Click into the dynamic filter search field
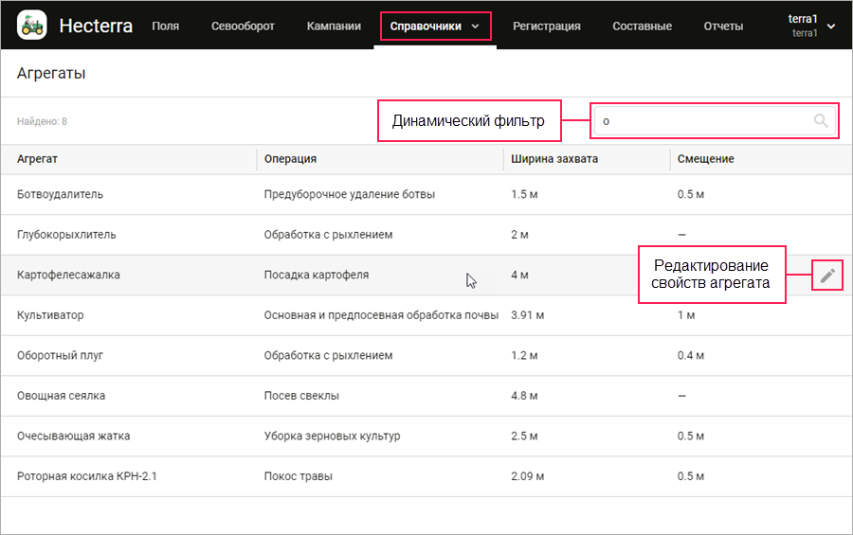This screenshot has width=853, height=535. [x=701, y=121]
